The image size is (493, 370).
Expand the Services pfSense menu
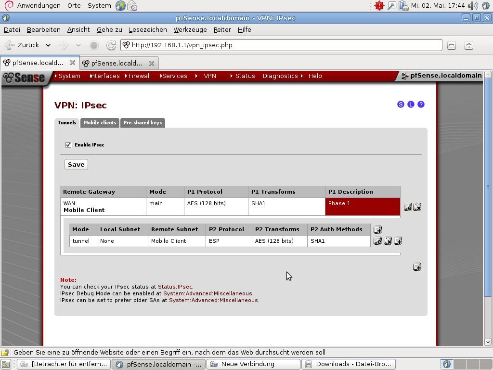(x=173, y=76)
